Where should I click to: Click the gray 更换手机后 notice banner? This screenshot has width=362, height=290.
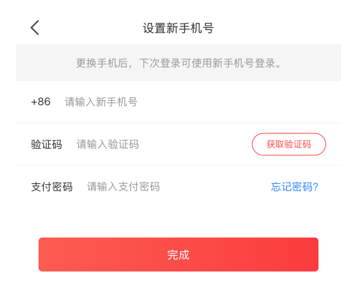tap(178, 62)
